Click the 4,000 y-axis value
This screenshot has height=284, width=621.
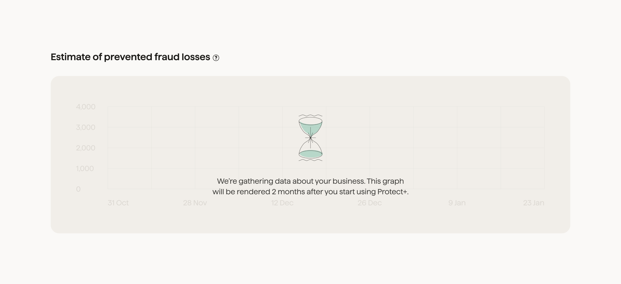tap(85, 107)
